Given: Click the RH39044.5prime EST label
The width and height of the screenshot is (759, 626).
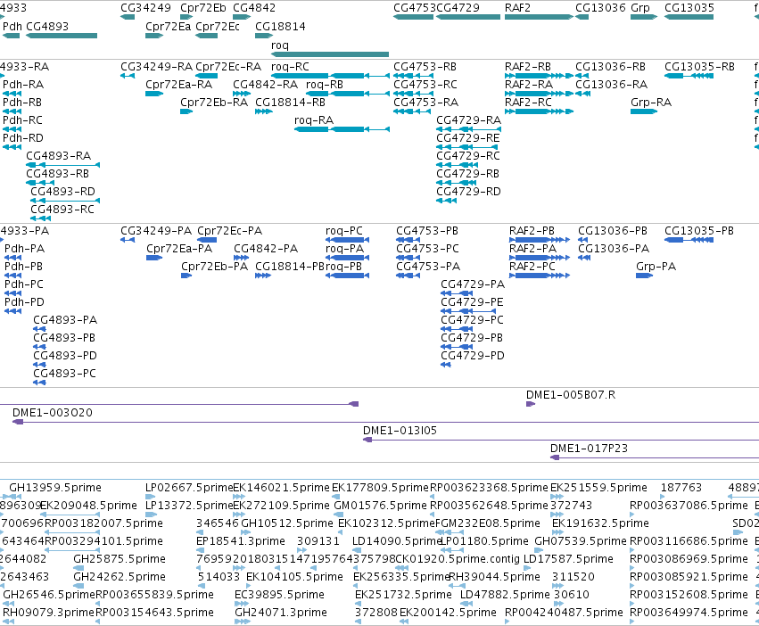Looking at the screenshot, I should 495,577.
